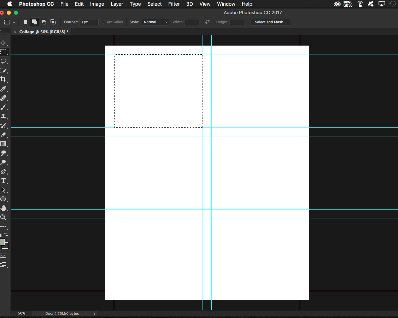Viewport: 398px width, 318px height.
Task: Select the Zoom tool
Action: pyautogui.click(x=3, y=217)
